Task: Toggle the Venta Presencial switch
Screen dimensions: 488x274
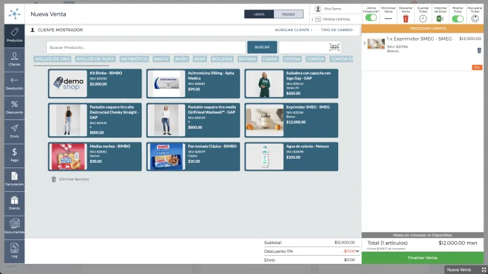Action: coord(371,18)
